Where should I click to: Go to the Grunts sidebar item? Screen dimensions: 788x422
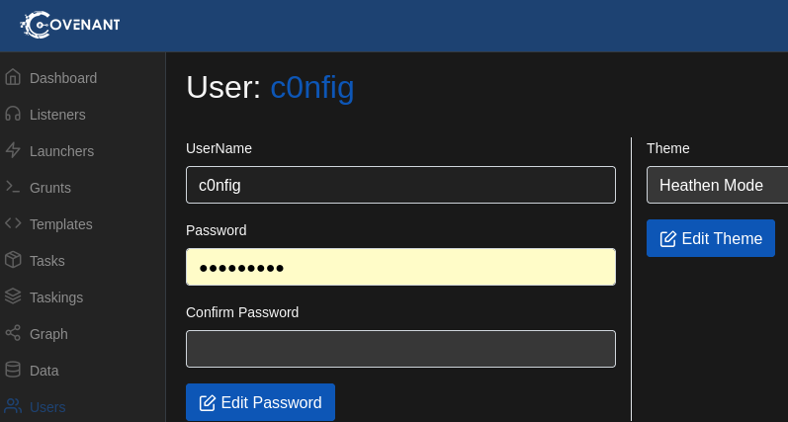tap(50, 188)
